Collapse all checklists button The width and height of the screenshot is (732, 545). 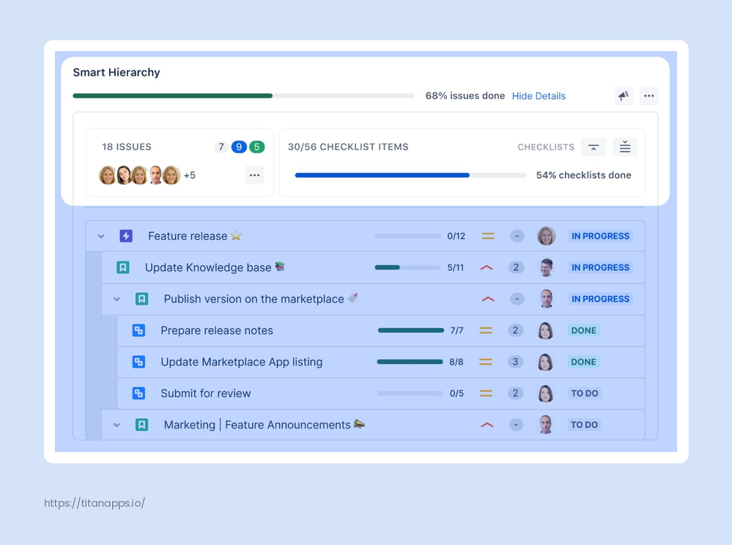pos(594,147)
